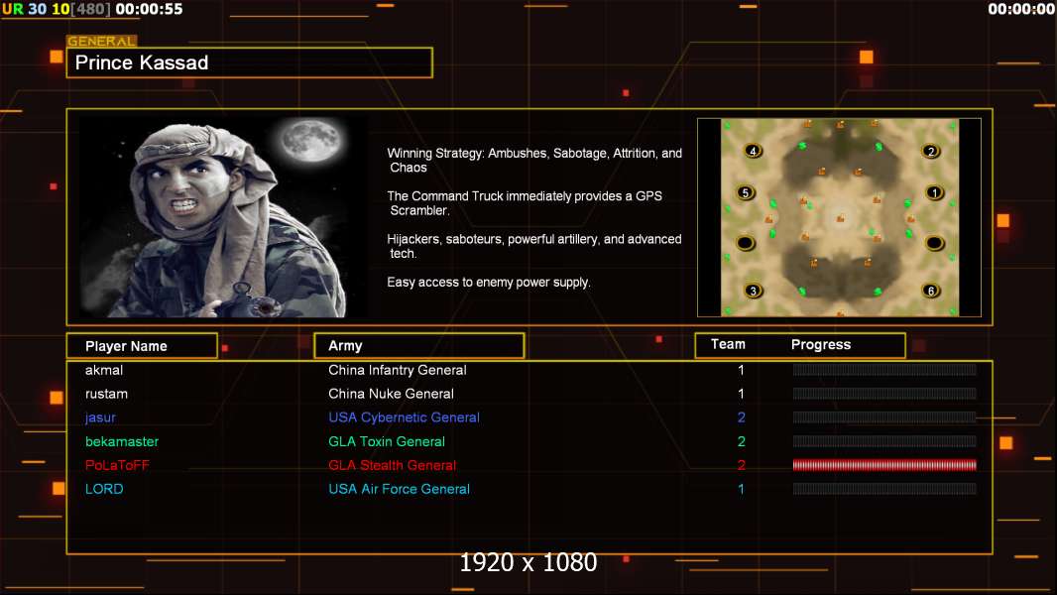Click GLA Stealth General army entry
This screenshot has width=1057, height=595.
coord(393,465)
